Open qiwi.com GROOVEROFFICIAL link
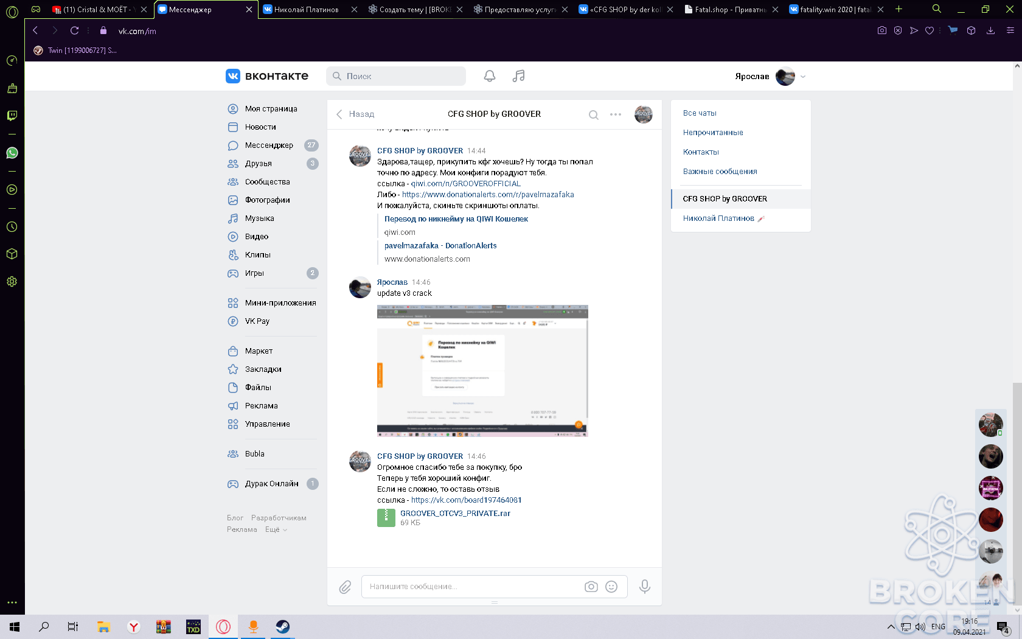The image size is (1022, 639). point(465,184)
